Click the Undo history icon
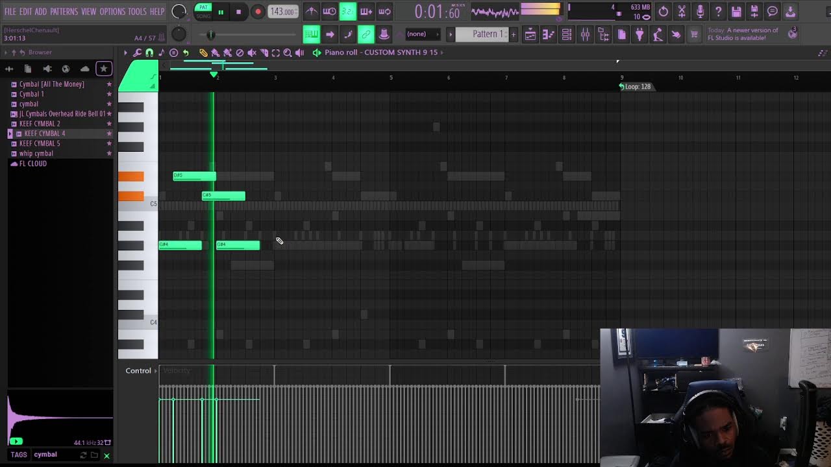The image size is (831, 467). (664, 11)
